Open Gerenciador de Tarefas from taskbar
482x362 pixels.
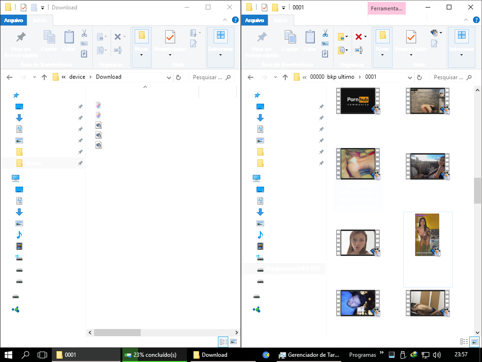point(308,355)
